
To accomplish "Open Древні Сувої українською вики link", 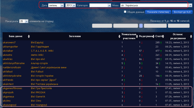I will (48, 67).
